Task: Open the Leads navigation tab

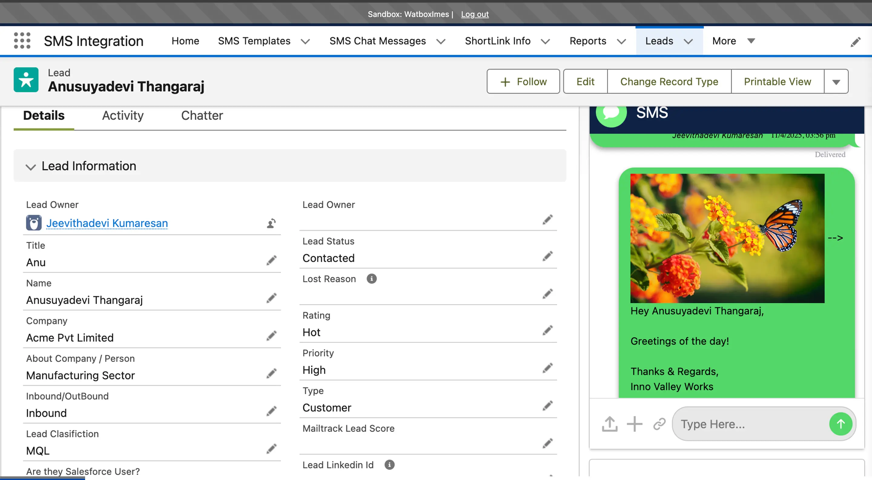Action: tap(659, 41)
